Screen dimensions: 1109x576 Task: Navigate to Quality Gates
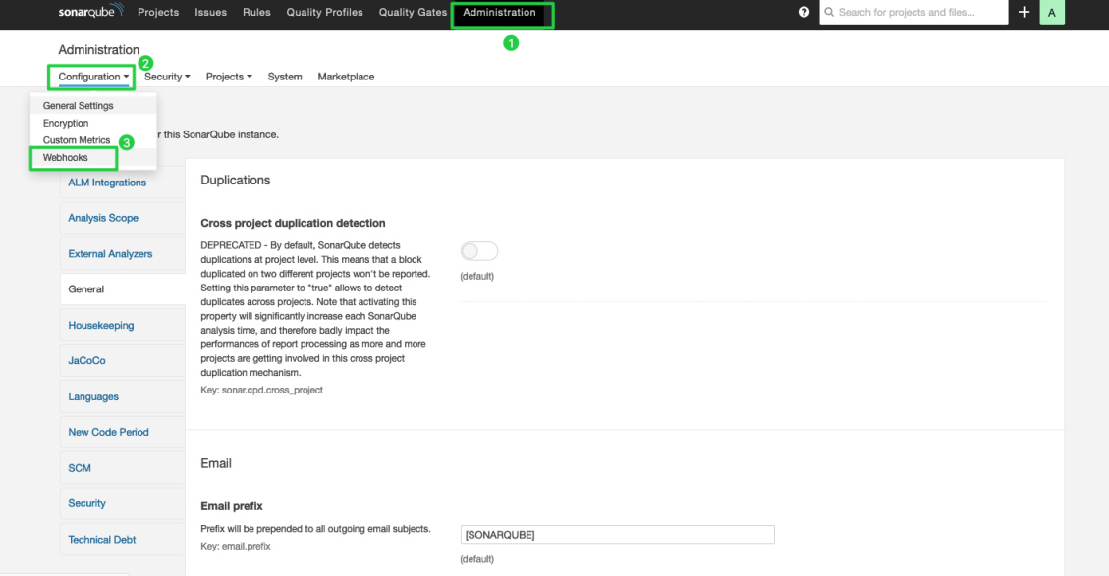412,12
